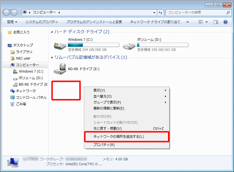Screen dimensions: 234x172
Task: Open recent pages dropdown next to Forward
Action: pos(19,13)
